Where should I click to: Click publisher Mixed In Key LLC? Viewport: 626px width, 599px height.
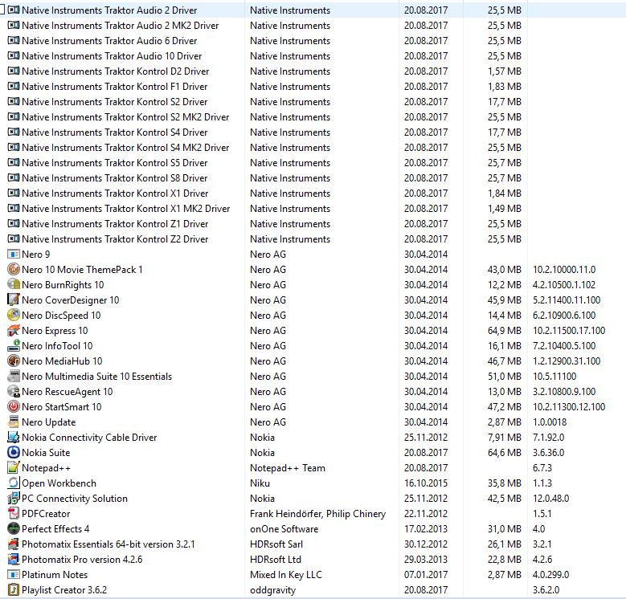(x=286, y=575)
